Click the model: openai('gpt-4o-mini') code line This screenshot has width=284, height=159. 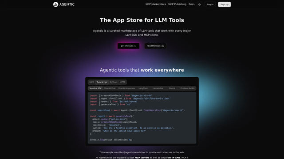pyautogui.click(x=110, y=119)
